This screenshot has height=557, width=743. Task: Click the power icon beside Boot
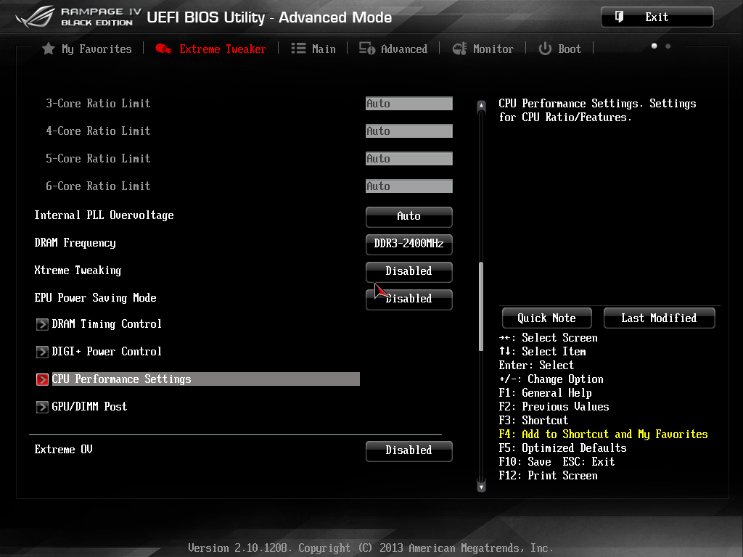545,49
